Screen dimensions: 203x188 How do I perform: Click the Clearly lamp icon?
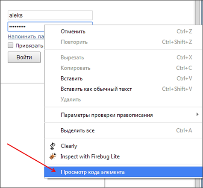pyautogui.click(x=53, y=146)
